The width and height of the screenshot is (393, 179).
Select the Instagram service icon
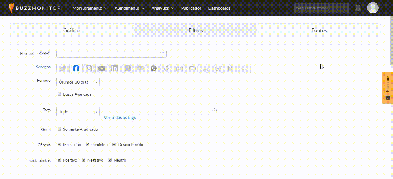(x=89, y=68)
